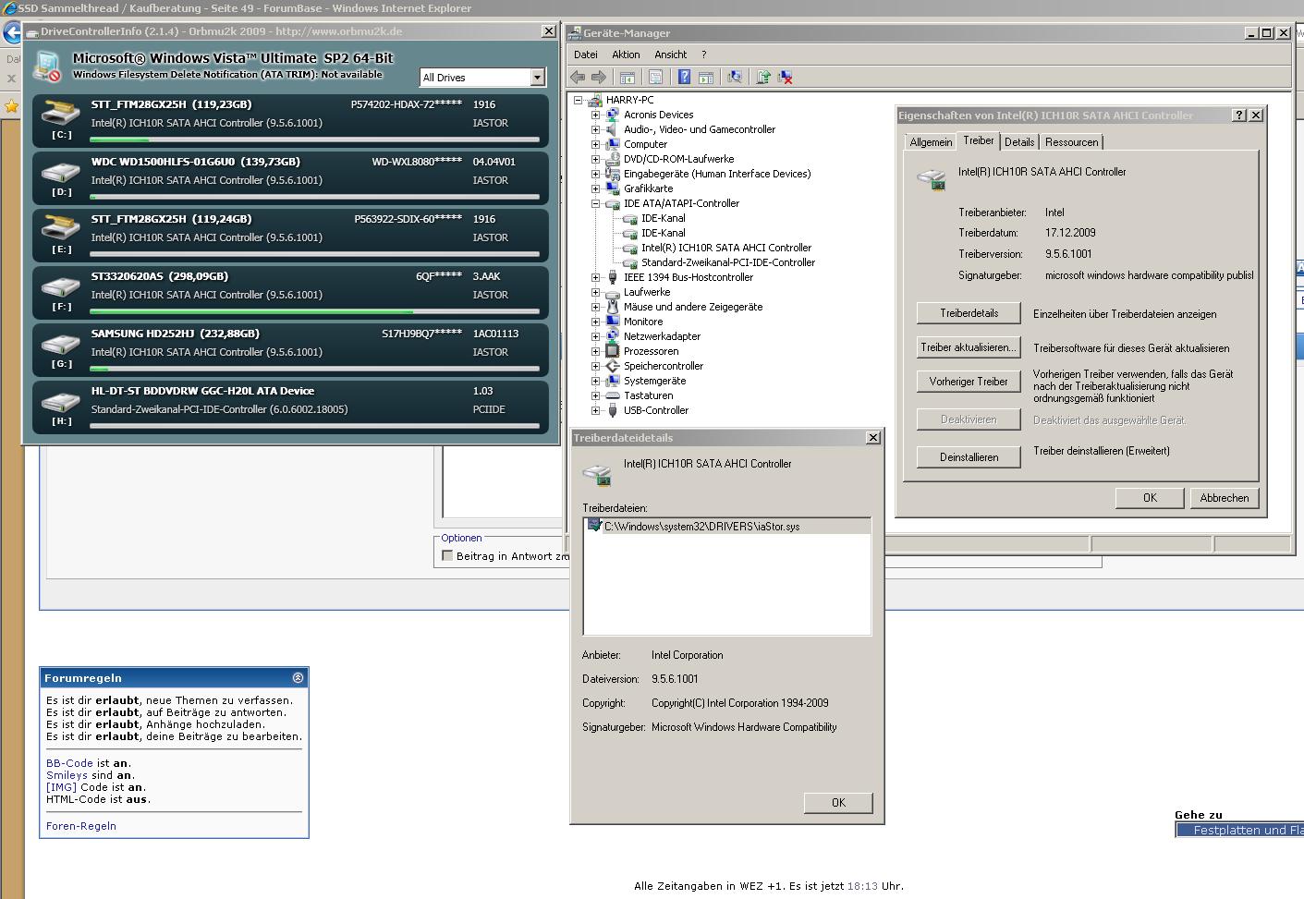Click the Treiberdetails button
Screen dimensions: 1304x899
[x=969, y=313]
